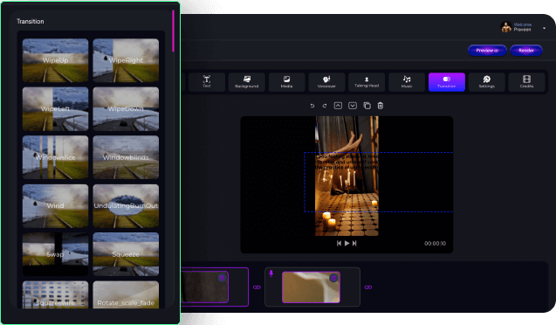Apply the Squareswire transition
556x325 pixels.
click(x=55, y=294)
